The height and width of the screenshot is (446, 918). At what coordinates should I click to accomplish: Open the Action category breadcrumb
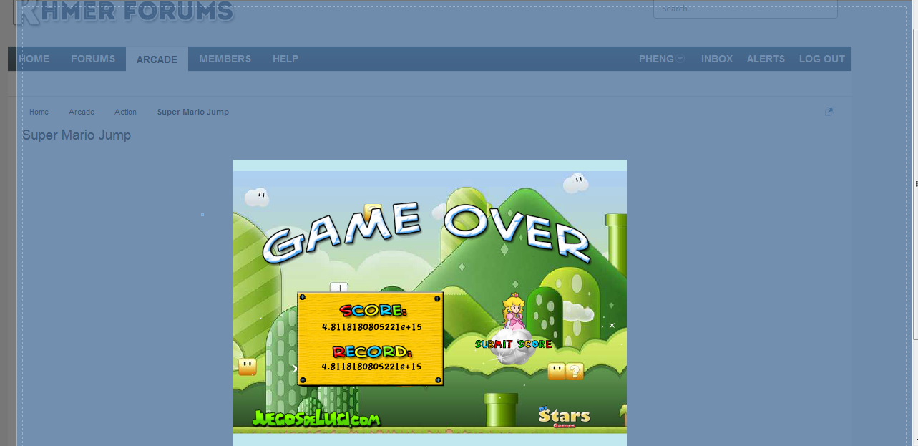(125, 112)
